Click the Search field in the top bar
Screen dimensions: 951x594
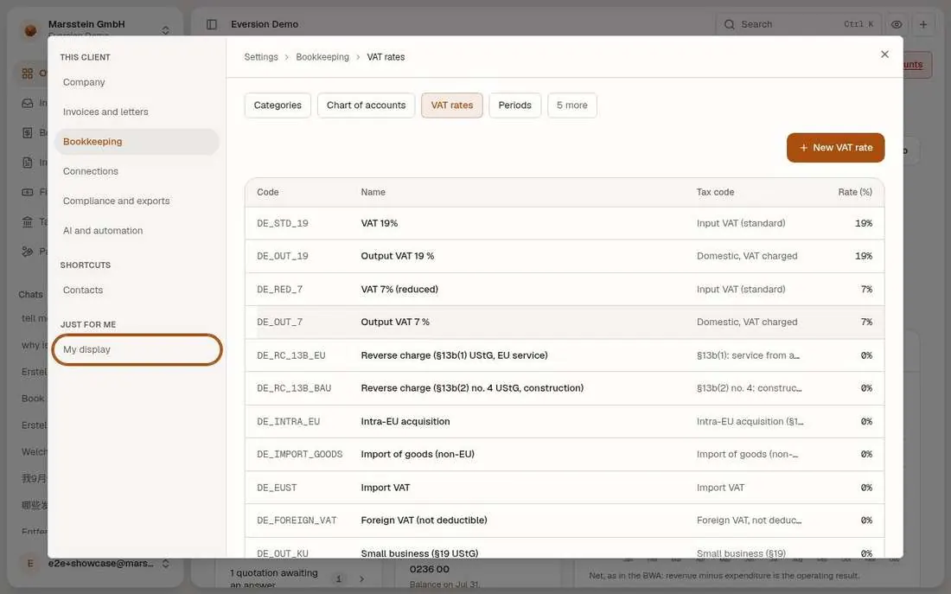tap(799, 24)
